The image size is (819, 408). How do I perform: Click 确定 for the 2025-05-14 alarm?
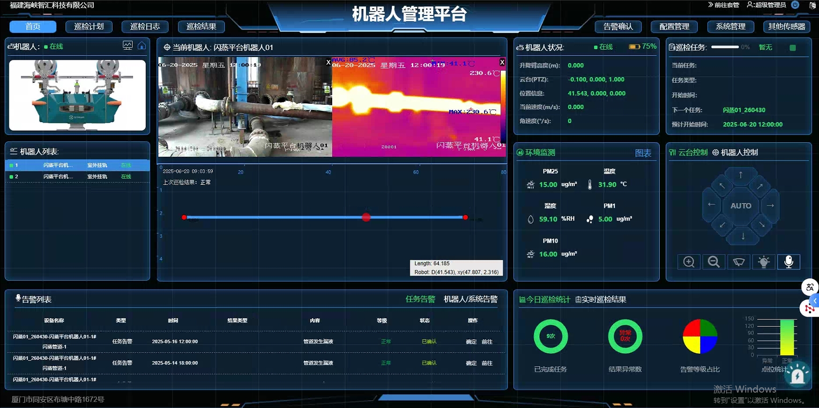pyautogui.click(x=471, y=363)
